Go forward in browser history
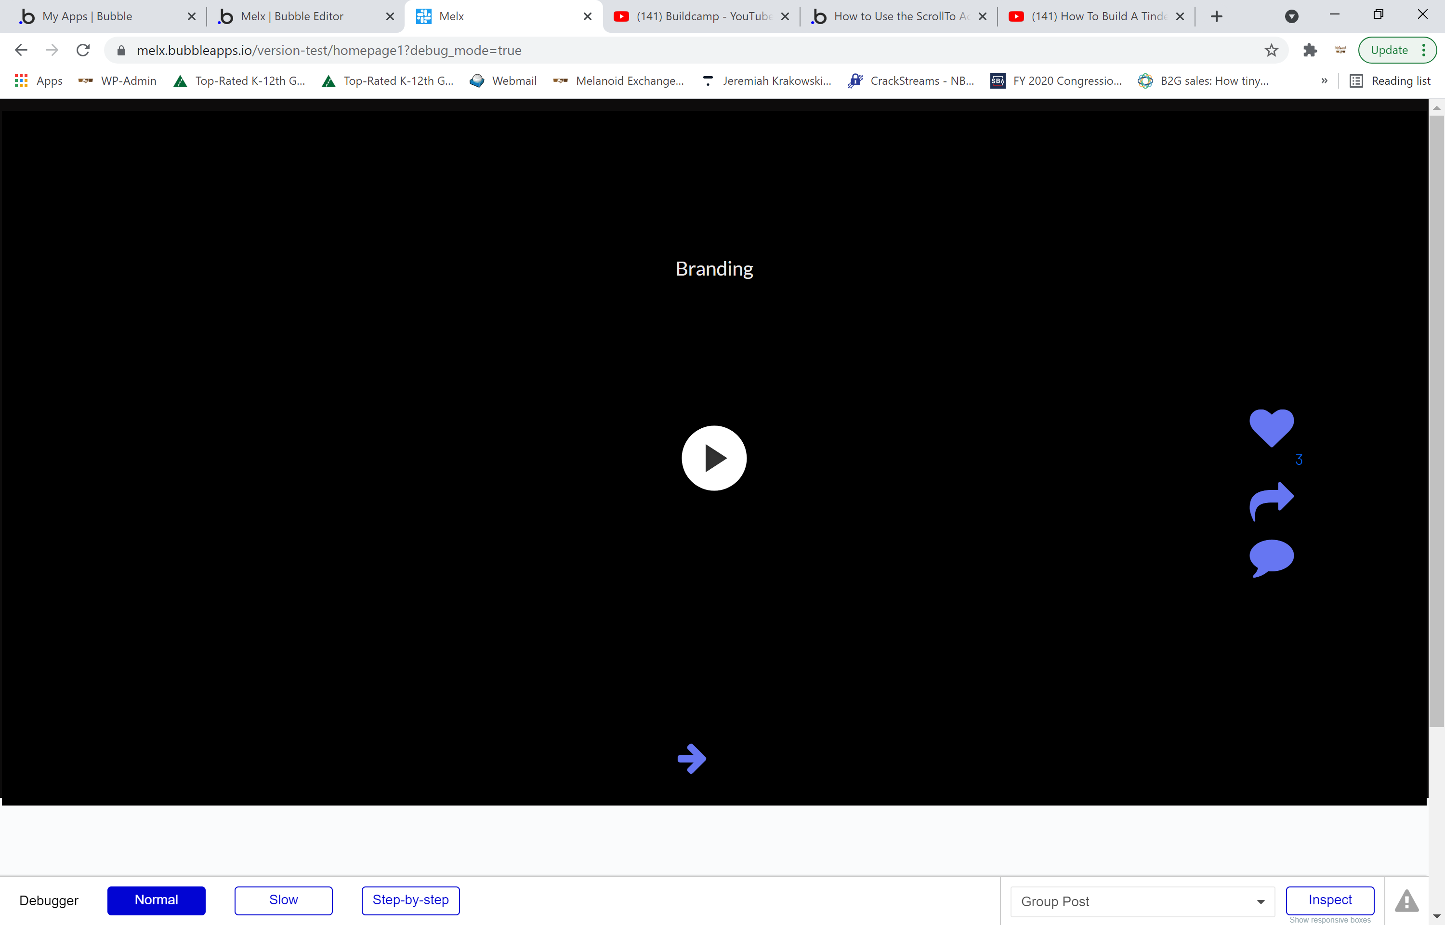This screenshot has width=1445, height=925. [x=52, y=51]
